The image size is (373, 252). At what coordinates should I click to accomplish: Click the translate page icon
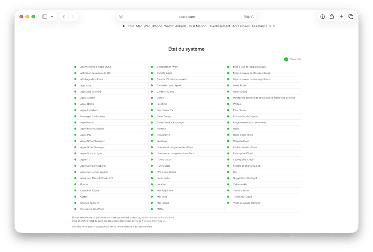point(246,17)
